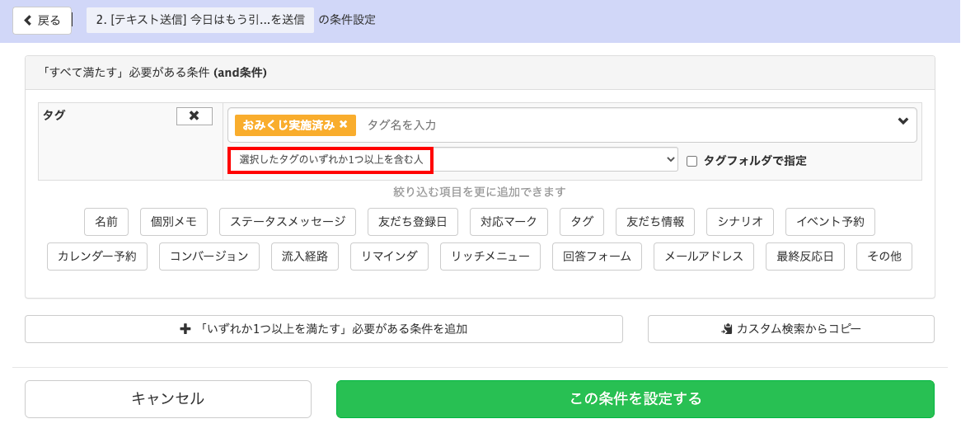This screenshot has height=433, width=961.
Task: Add a 回答フォーム filter
Action: tap(597, 257)
